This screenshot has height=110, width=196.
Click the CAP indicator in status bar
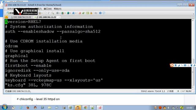pos(183,91)
